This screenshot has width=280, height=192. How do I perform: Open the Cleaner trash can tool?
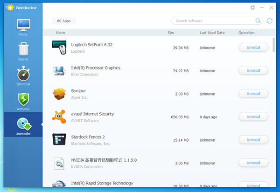(x=23, y=52)
